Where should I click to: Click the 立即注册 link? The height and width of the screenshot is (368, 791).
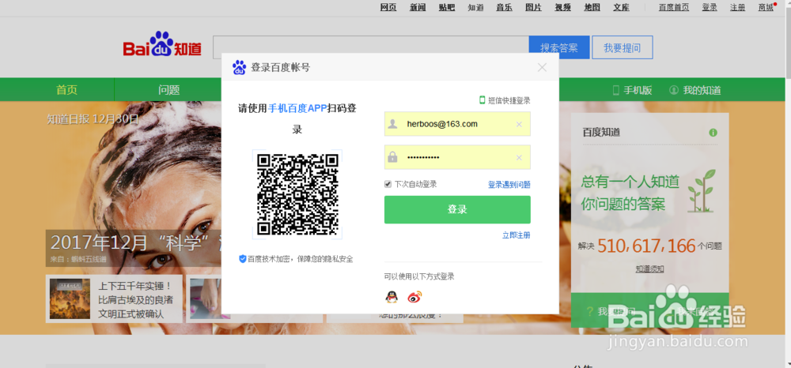[516, 235]
